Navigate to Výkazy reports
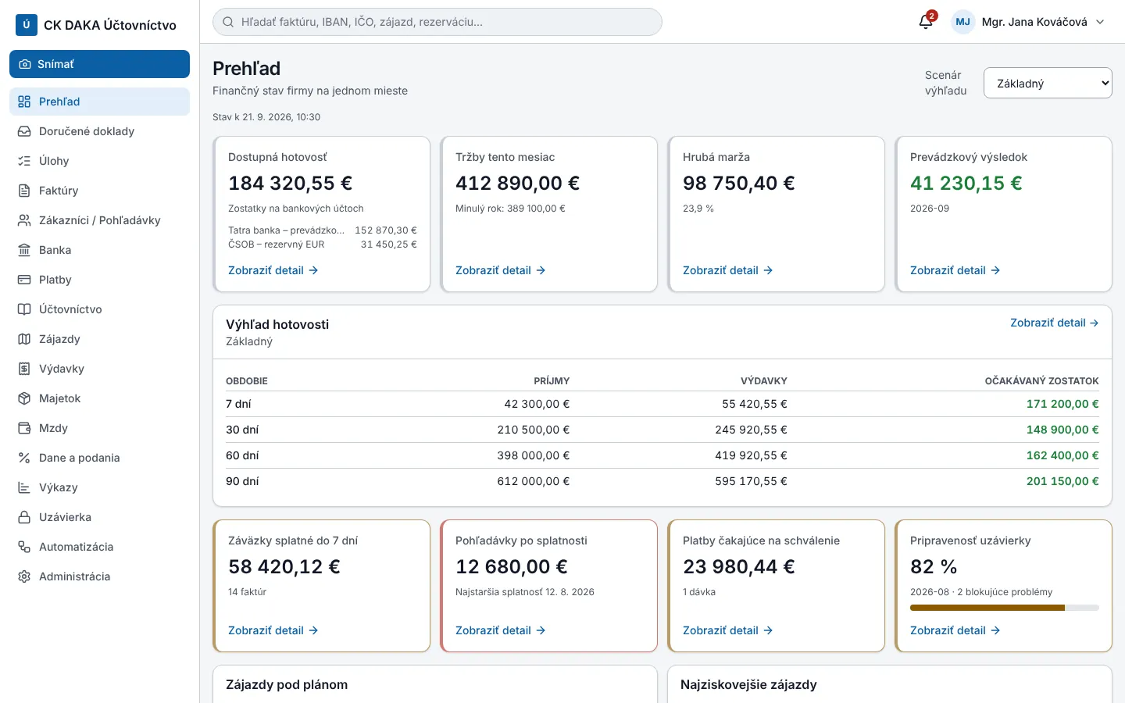 [x=99, y=487]
